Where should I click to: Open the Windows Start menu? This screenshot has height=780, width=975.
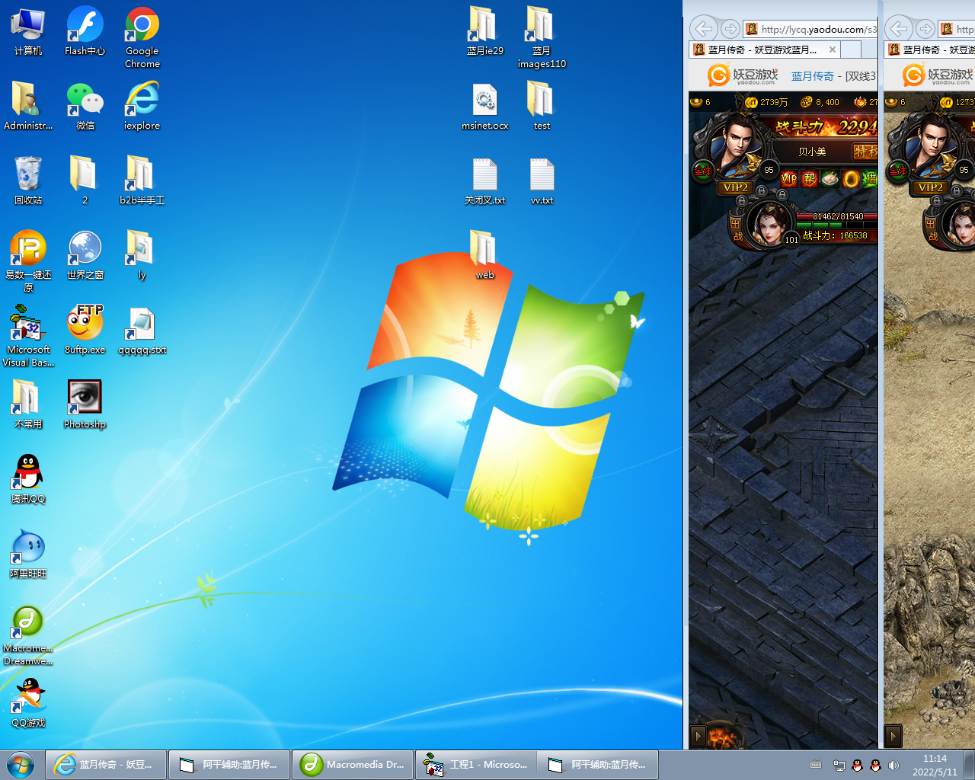tap(21, 765)
